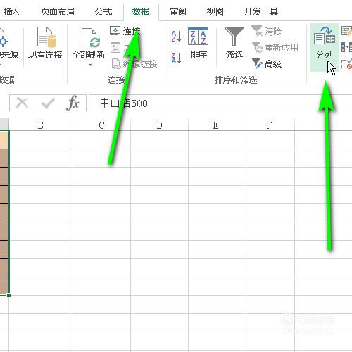Image resolution: width=352 pixels, height=352 pixels.
Task: Select column F header
Action: [269, 125]
